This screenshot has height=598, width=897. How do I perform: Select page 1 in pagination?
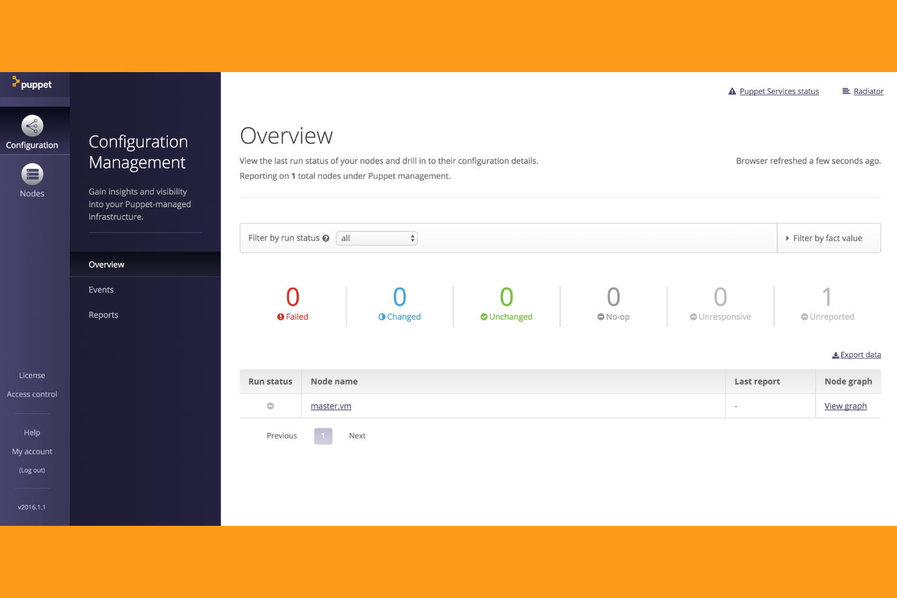[x=323, y=436]
